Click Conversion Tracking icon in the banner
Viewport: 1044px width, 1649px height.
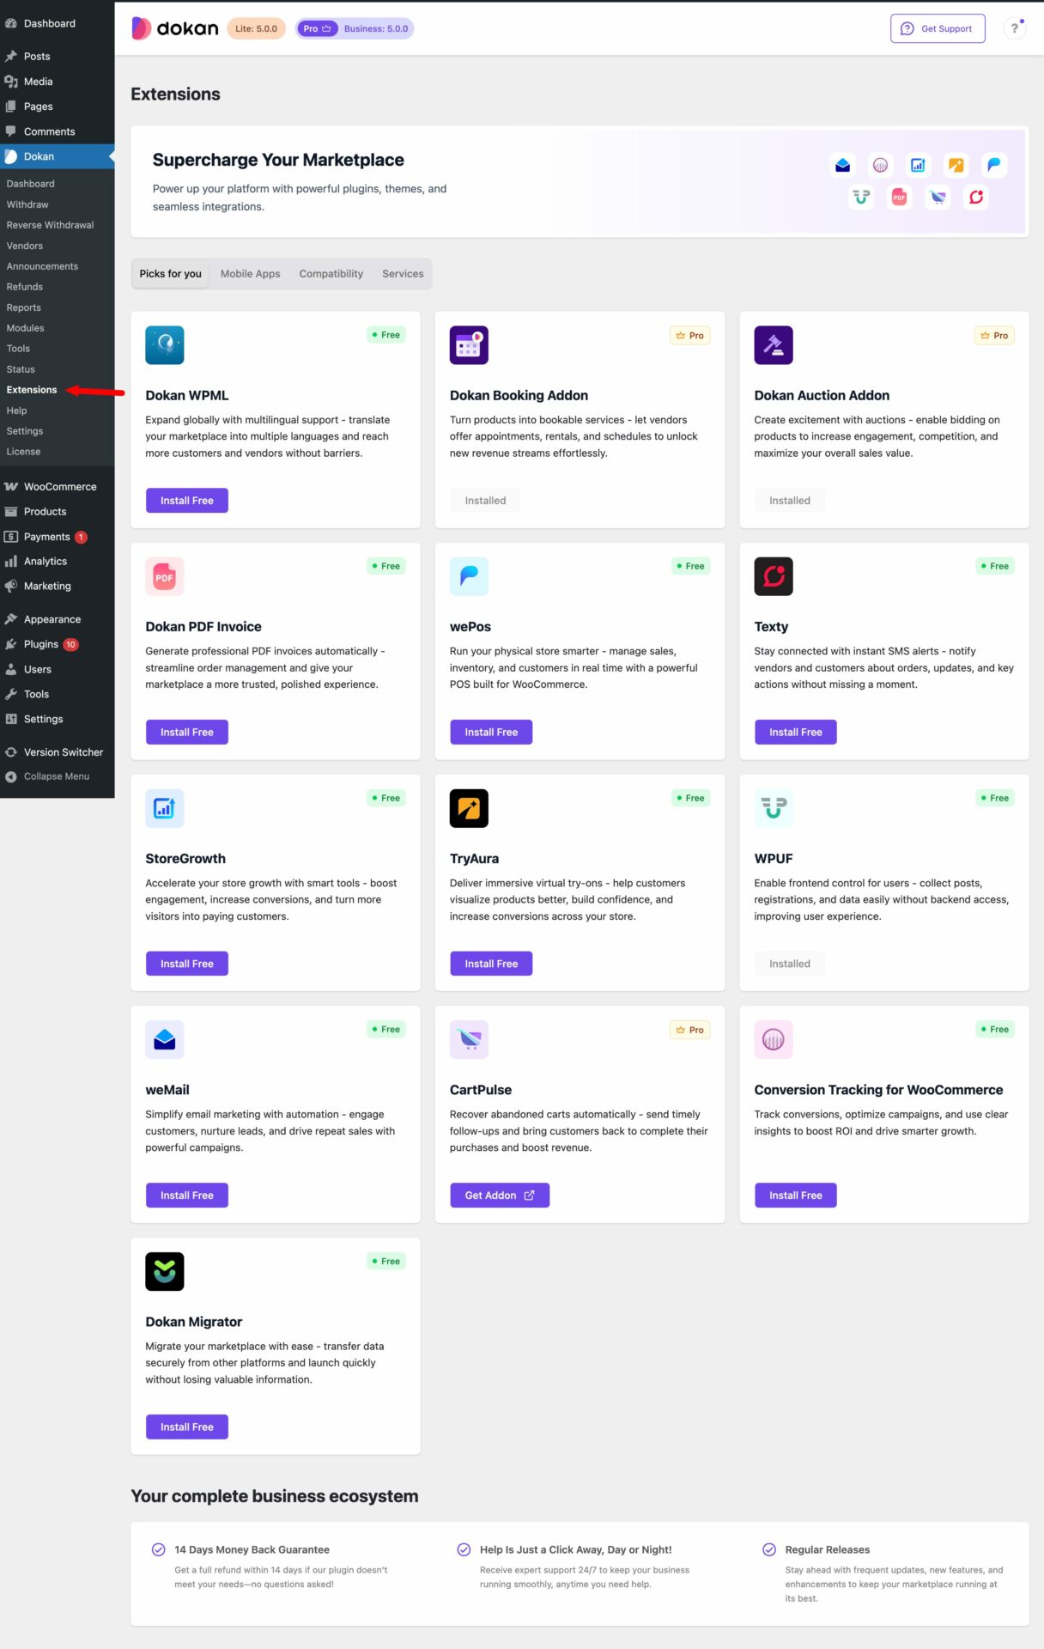pos(880,165)
